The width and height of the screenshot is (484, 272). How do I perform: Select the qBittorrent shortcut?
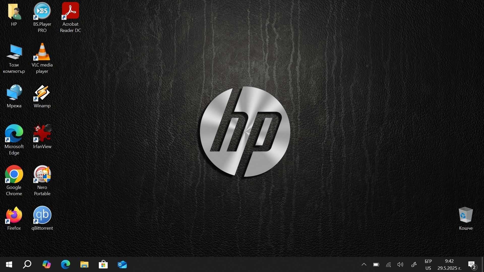[42, 215]
